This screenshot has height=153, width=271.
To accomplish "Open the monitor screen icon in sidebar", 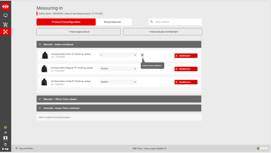I will 6,16.
